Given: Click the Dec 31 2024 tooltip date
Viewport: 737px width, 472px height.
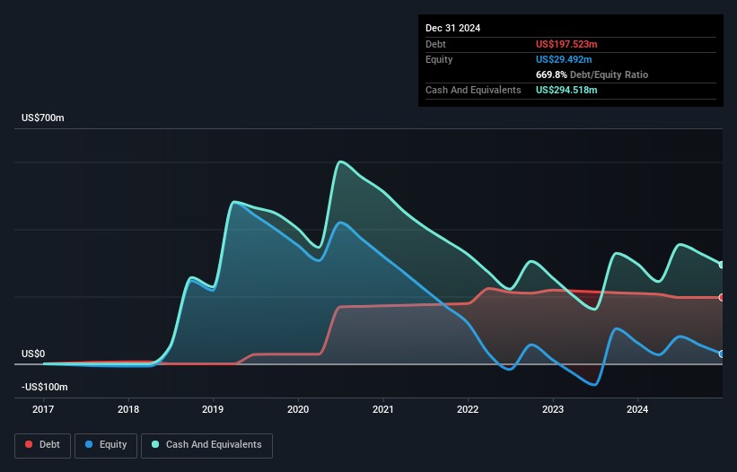Looking at the screenshot, I should coord(453,28).
